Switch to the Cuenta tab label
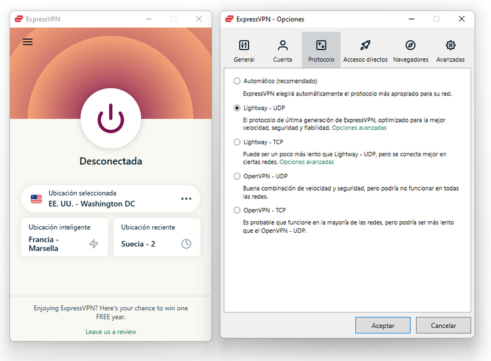This screenshot has width=491, height=361. point(282,59)
